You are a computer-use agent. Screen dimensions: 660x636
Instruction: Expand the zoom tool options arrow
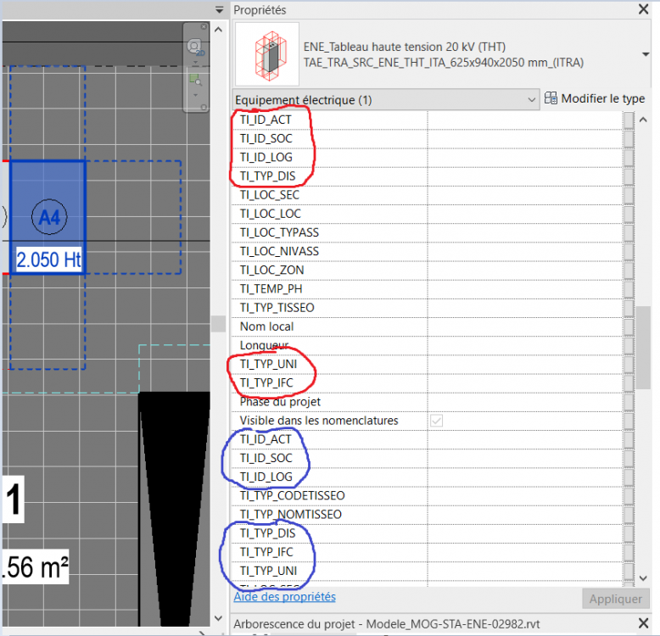tap(195, 95)
